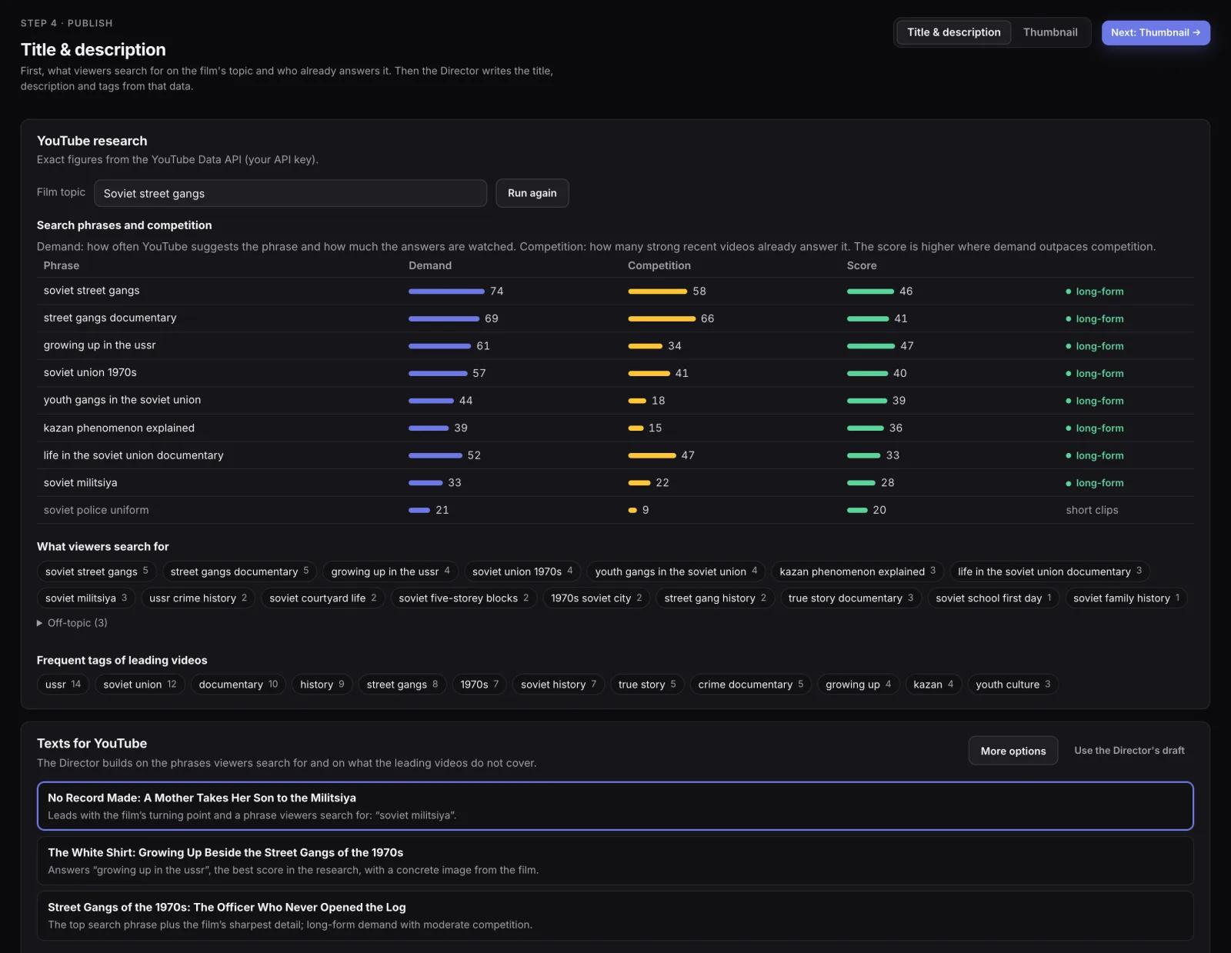The image size is (1231, 953).
Task: Select the Title & description tab
Action: click(x=953, y=32)
